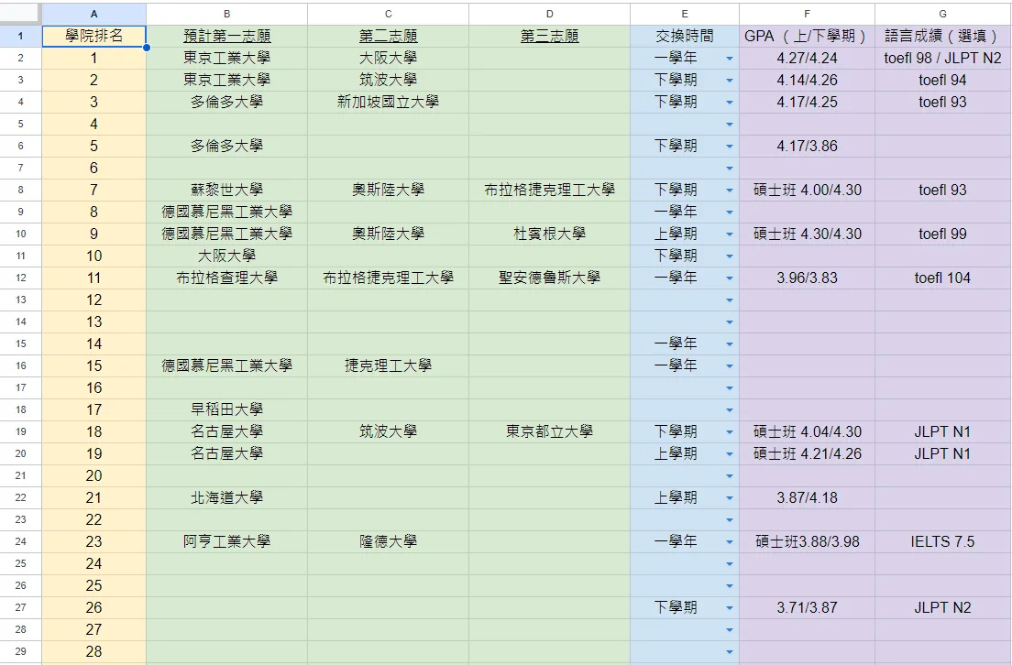Select cell 東京都立大學
The height and width of the screenshot is (665, 1012).
click(549, 431)
